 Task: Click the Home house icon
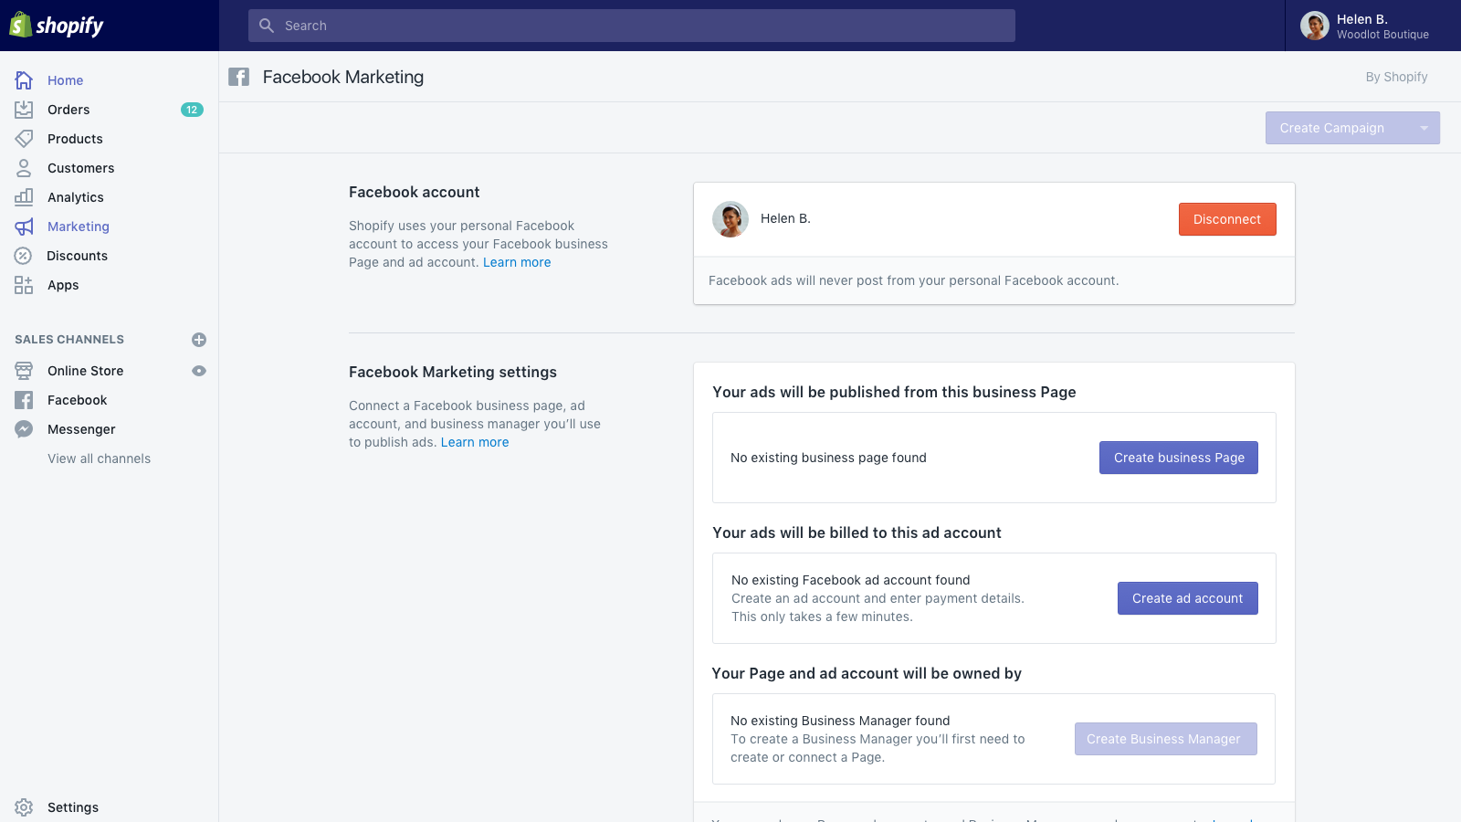click(24, 80)
